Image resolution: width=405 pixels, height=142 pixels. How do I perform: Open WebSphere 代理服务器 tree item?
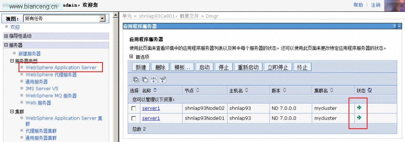(51, 75)
